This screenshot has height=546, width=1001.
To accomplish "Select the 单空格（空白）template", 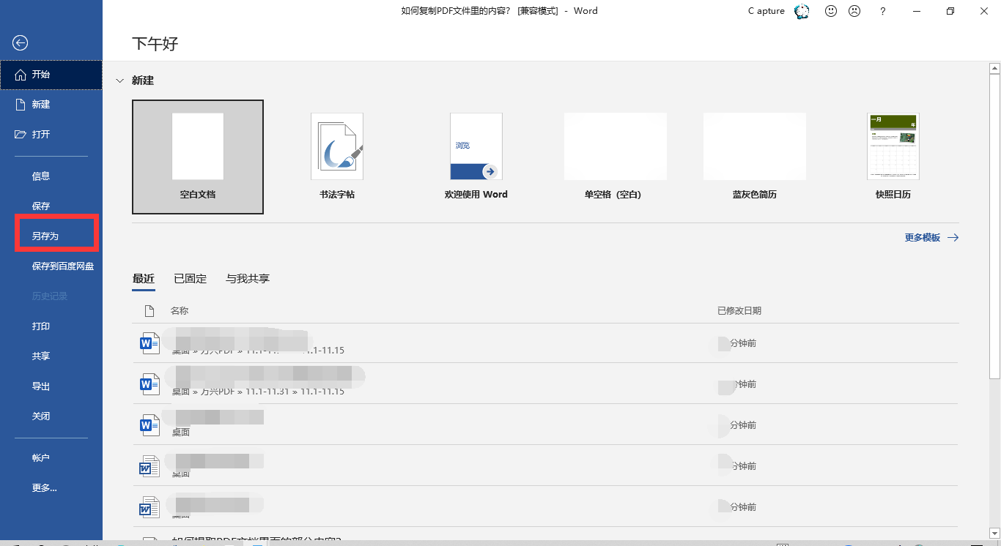I will (616, 157).
